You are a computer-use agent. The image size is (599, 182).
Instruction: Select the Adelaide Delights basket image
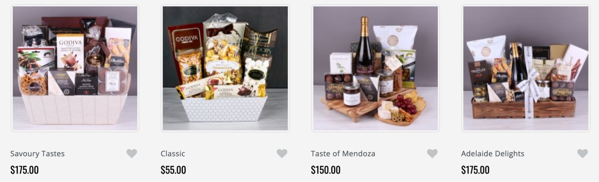(x=526, y=68)
